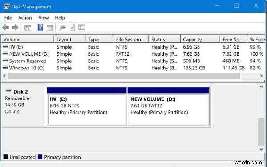The height and width of the screenshot is (167, 267).
Task: Open the View menu
Action: (44, 18)
